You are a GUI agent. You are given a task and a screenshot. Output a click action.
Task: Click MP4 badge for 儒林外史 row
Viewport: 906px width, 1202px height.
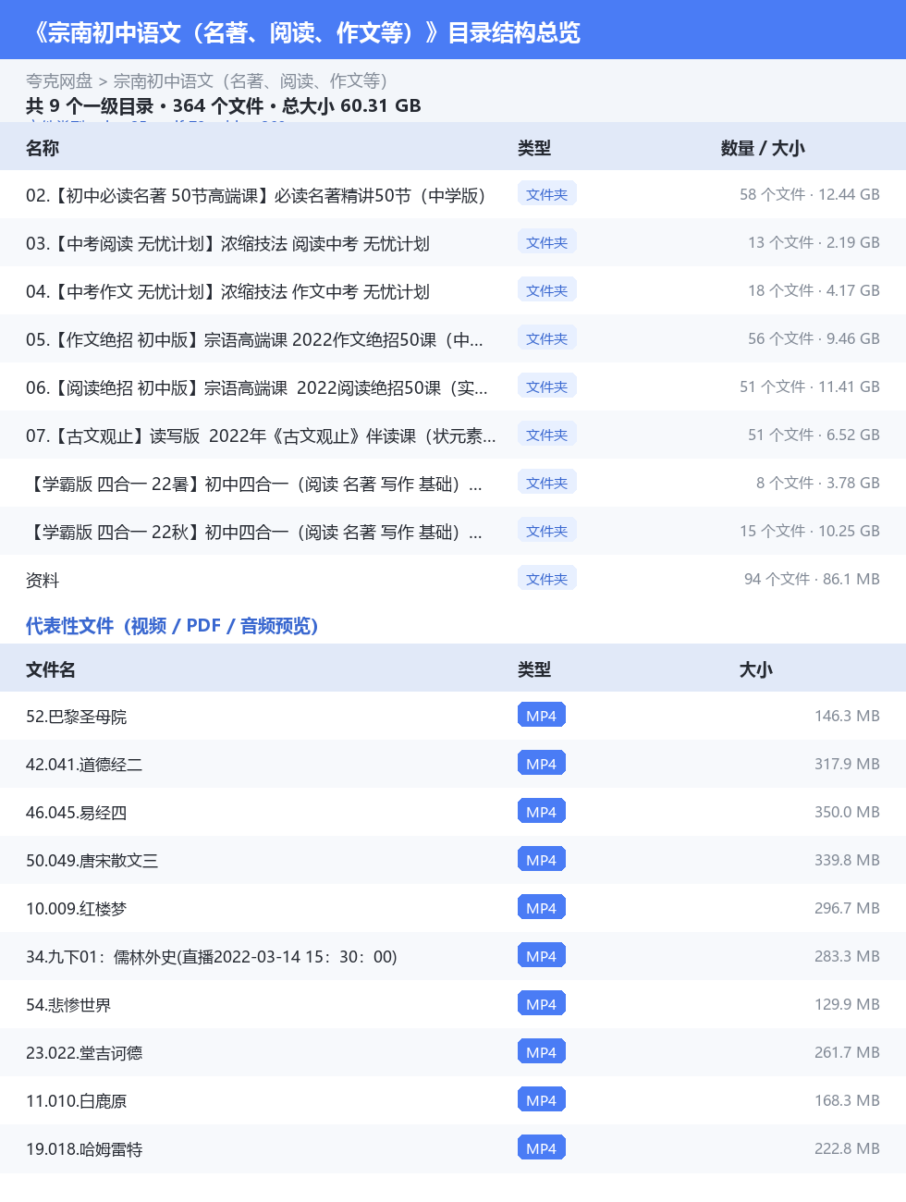click(x=542, y=956)
